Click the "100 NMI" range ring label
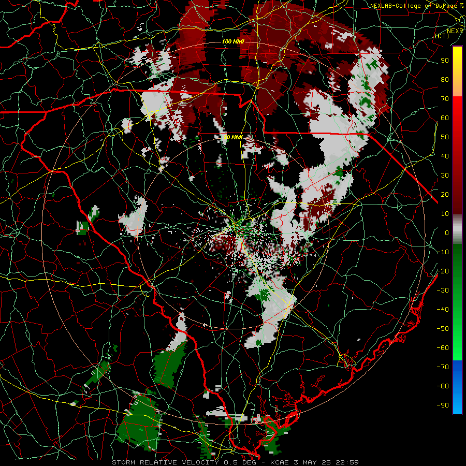The image size is (466, 466). [x=233, y=41]
